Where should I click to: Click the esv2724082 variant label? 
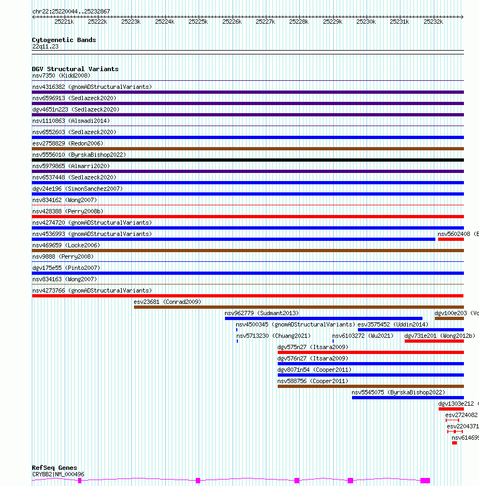[x=462, y=415]
